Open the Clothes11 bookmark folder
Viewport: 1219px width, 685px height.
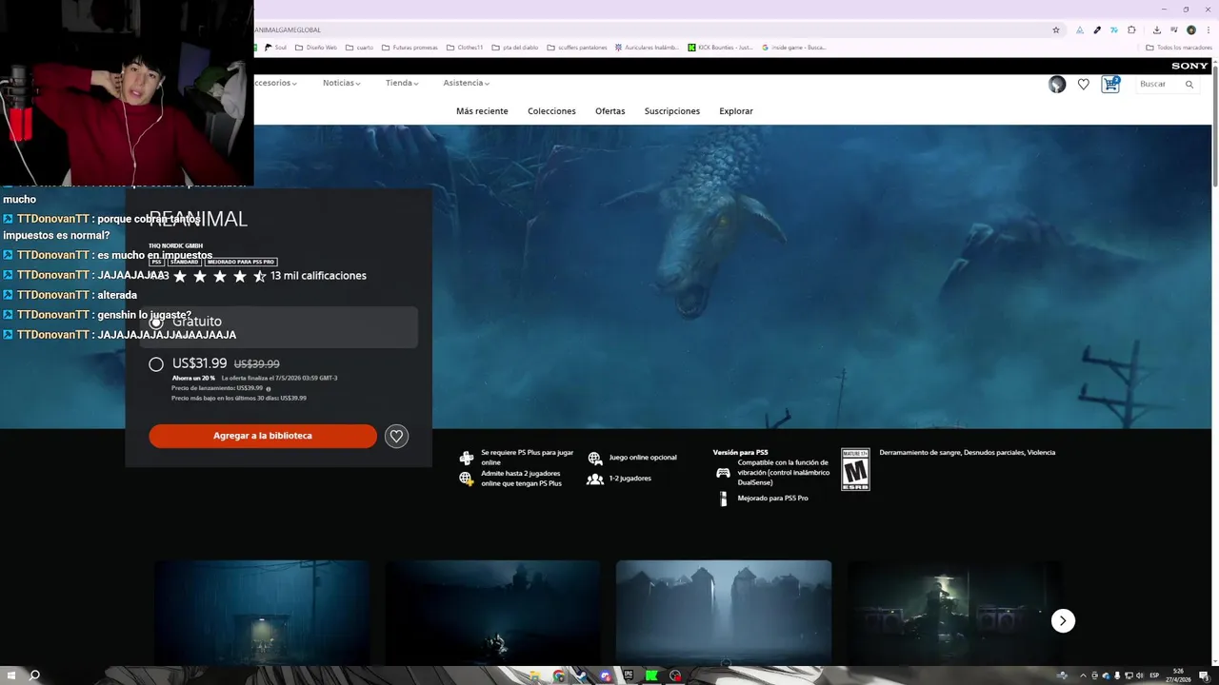point(465,47)
